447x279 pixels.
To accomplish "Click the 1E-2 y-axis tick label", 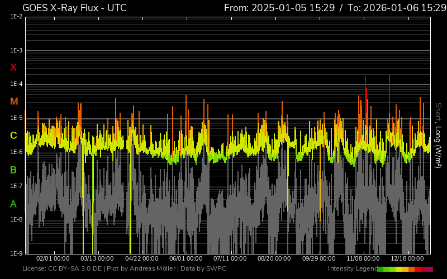I will (16, 17).
